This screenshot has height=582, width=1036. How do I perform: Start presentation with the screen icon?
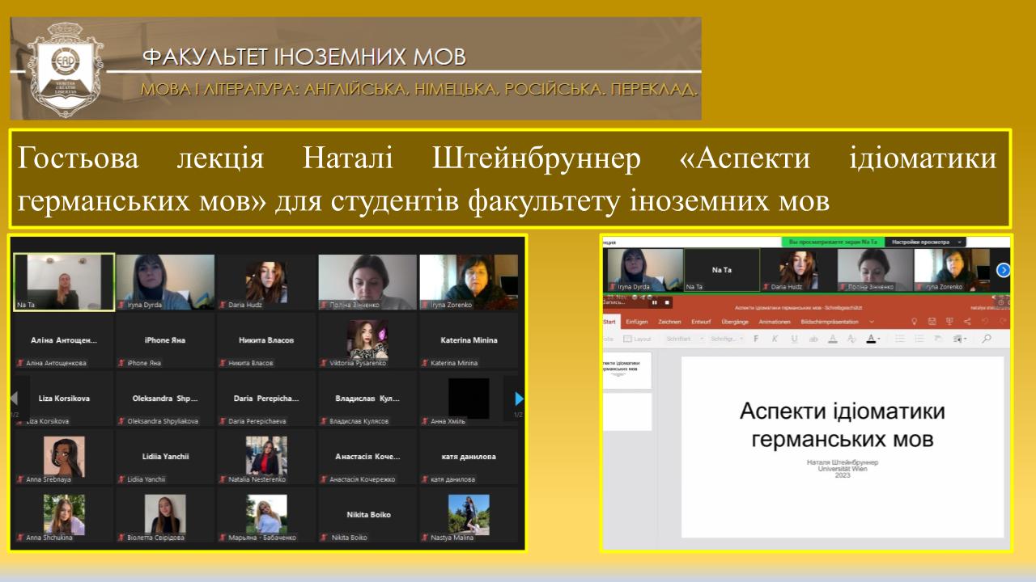pos(949,322)
